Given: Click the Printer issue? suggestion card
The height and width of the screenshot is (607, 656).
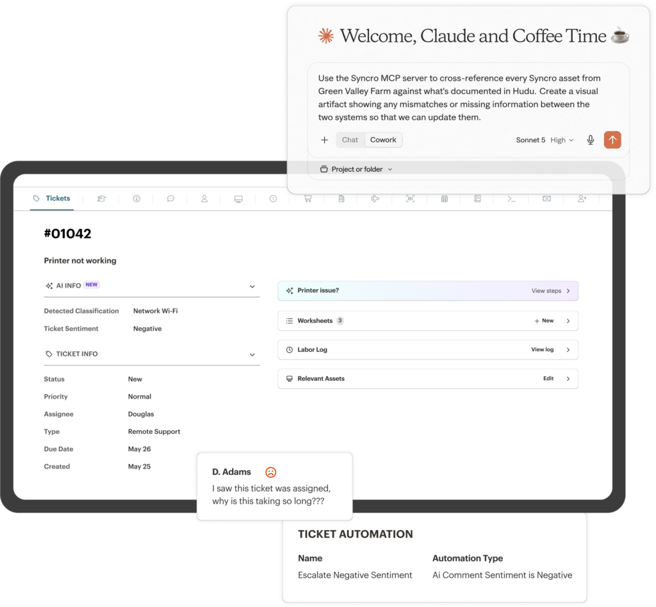Looking at the screenshot, I should [428, 290].
